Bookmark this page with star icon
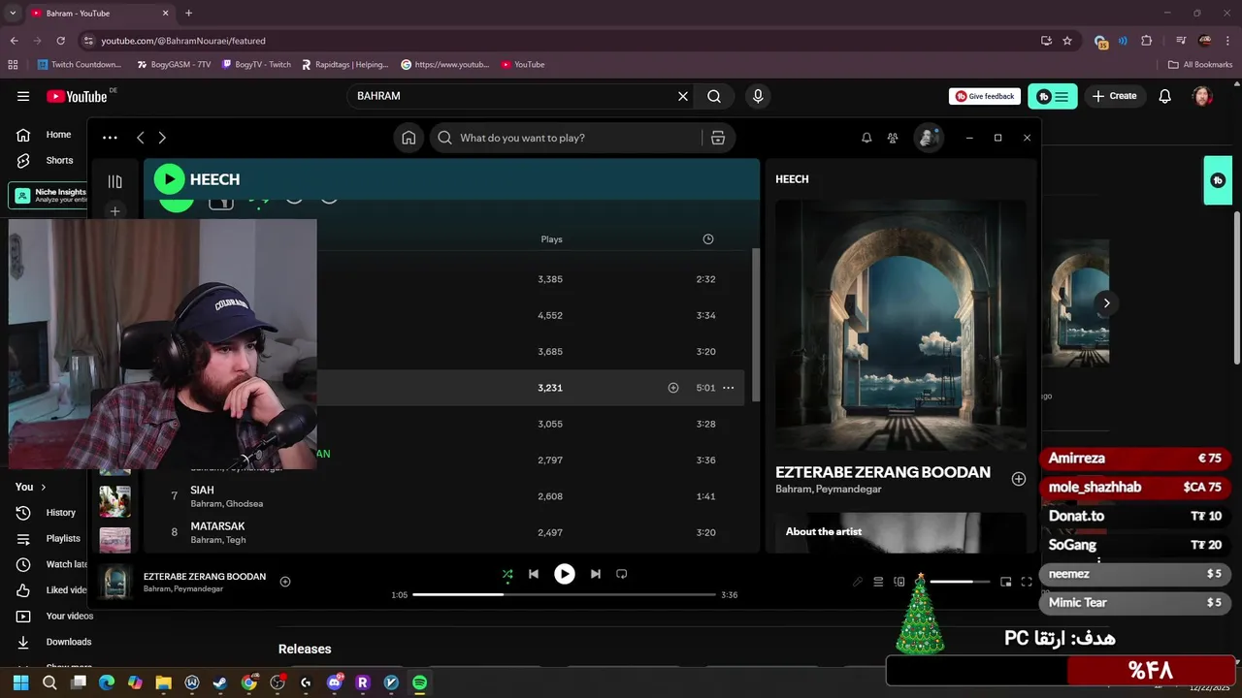The image size is (1242, 698). (1067, 41)
